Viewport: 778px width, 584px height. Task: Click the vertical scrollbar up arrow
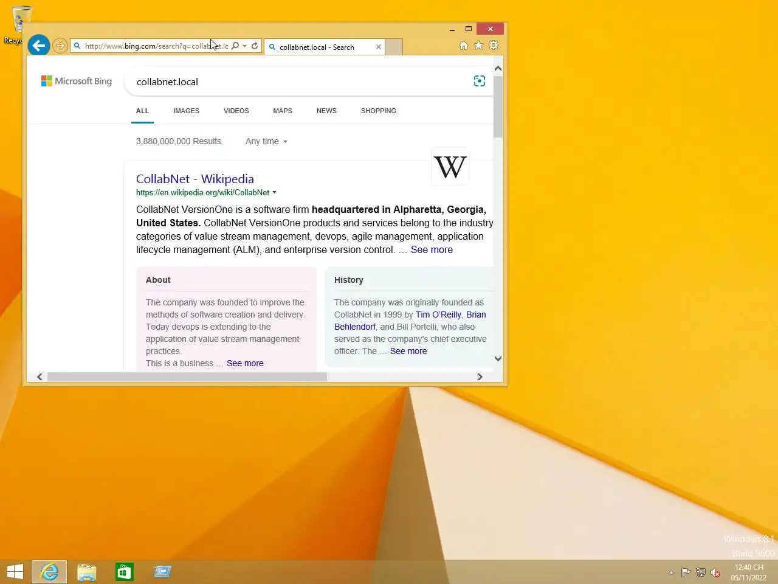click(498, 69)
